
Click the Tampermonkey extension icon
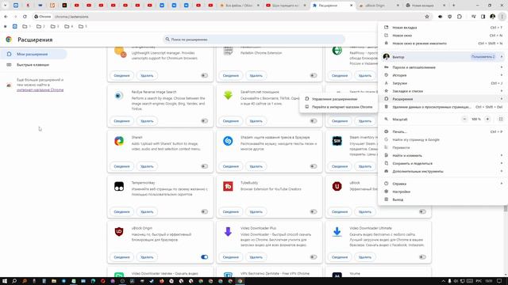point(118,187)
